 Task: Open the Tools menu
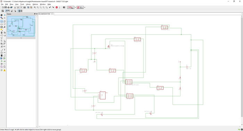(22, 4)
